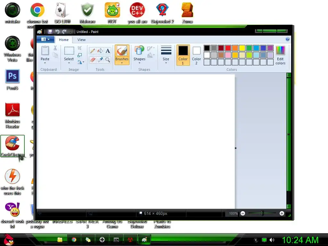The image size is (328, 246).
Task: Pick the red color swatch
Action: coord(228,48)
